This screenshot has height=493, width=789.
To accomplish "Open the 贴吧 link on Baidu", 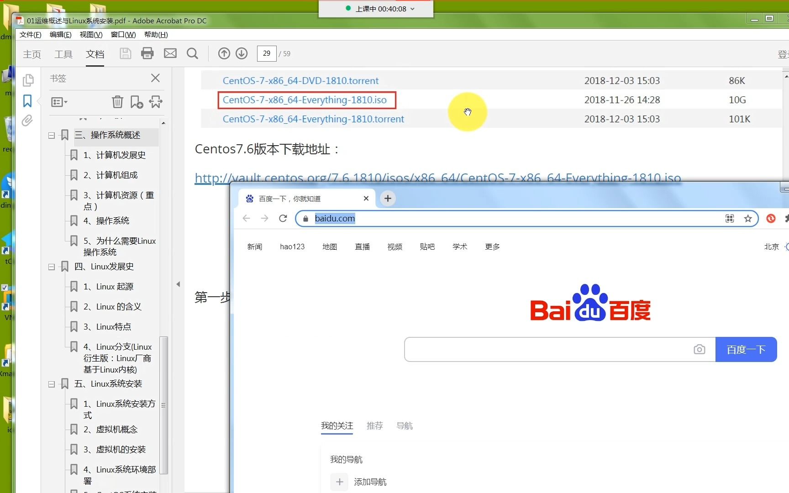I will pyautogui.click(x=427, y=246).
